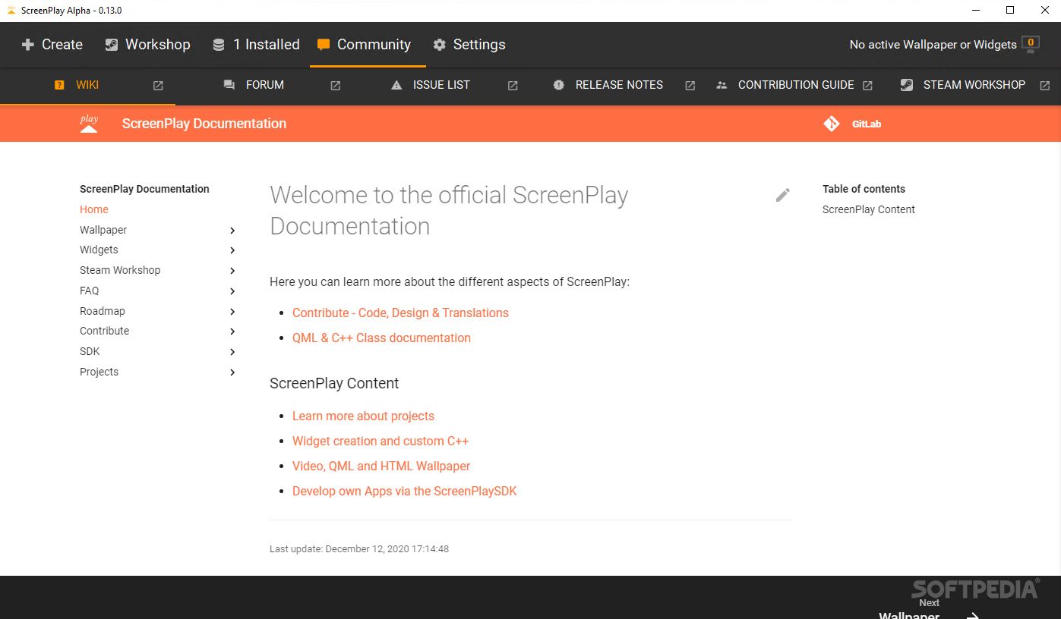The width and height of the screenshot is (1061, 619).
Task: Click the ScreenPlay Documentation header title
Action: tap(204, 124)
